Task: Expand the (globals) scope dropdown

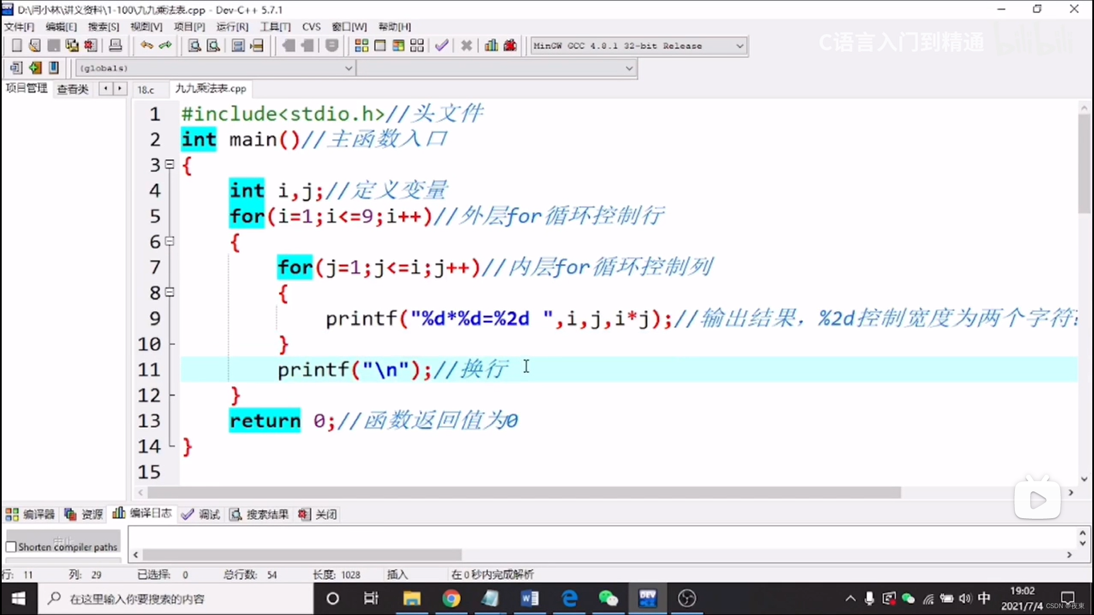Action: pyautogui.click(x=348, y=68)
